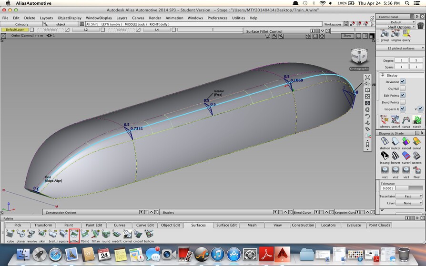
Task: Select the srfillet surface fillet tool
Action: click(74, 235)
